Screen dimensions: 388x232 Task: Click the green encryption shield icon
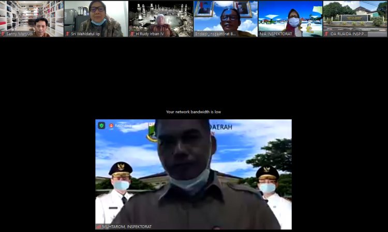point(101,126)
